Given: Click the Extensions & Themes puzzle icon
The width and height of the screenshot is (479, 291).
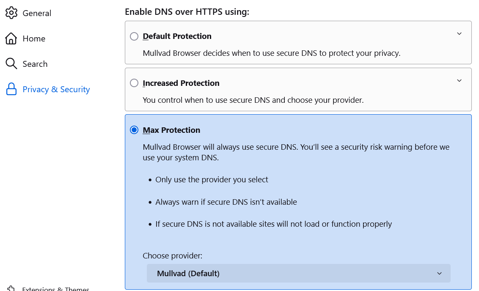Looking at the screenshot, I should tap(11, 289).
